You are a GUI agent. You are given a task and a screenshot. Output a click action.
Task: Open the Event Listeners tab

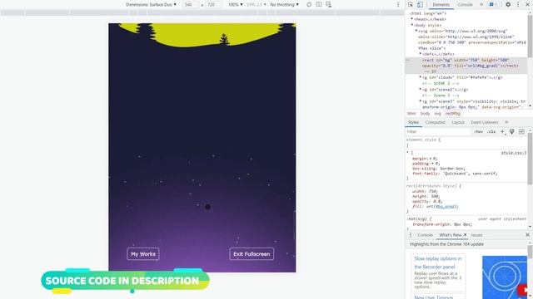point(485,122)
